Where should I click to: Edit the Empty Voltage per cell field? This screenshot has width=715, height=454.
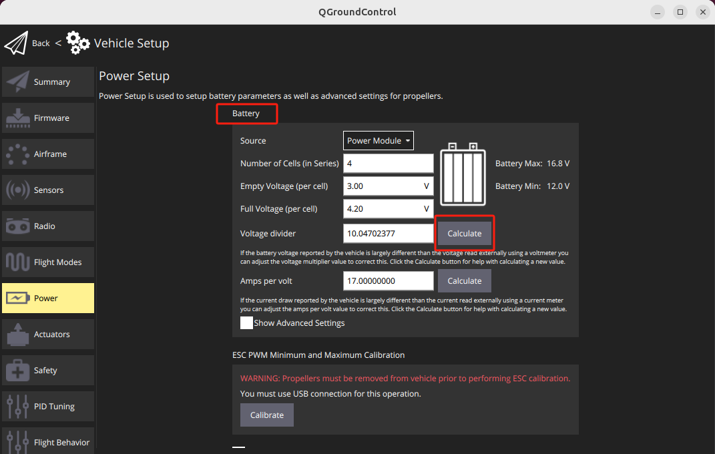point(388,186)
